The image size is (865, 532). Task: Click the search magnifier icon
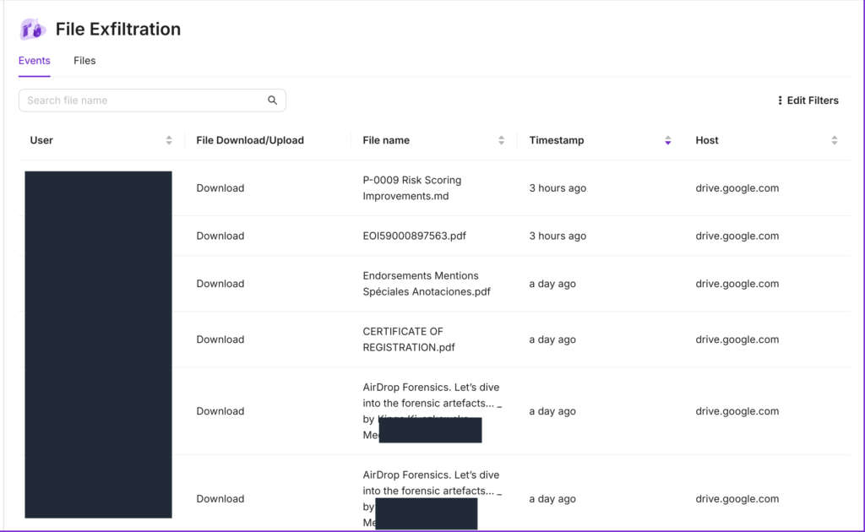(273, 100)
